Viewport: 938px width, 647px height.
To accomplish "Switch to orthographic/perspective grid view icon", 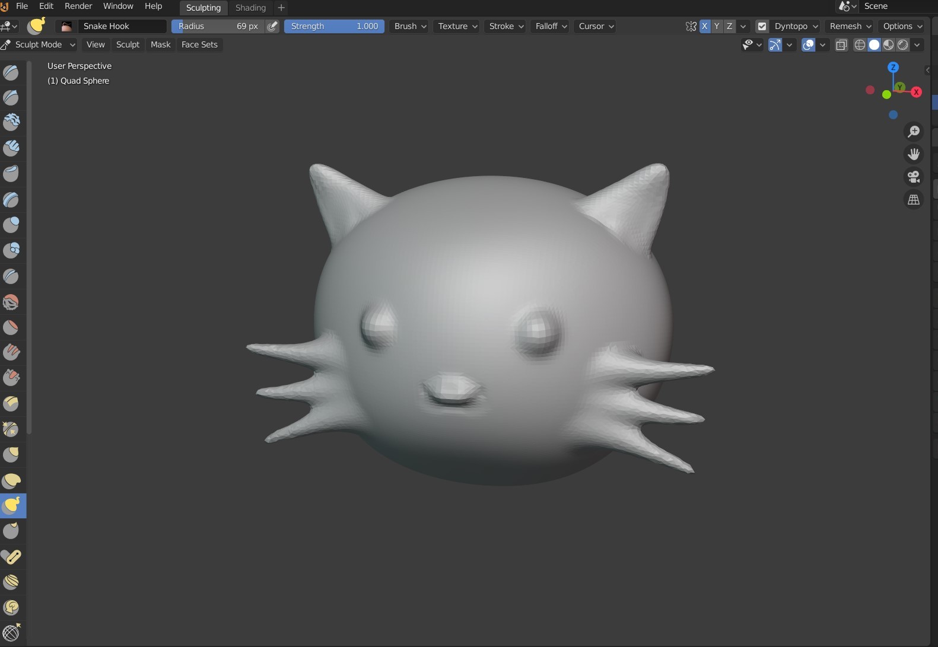I will (x=914, y=200).
